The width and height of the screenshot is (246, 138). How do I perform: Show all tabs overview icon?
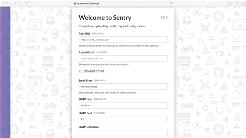click(x=237, y=3)
